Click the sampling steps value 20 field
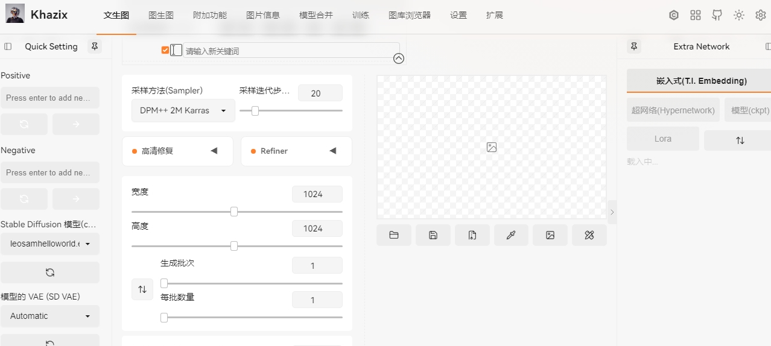 click(x=320, y=93)
